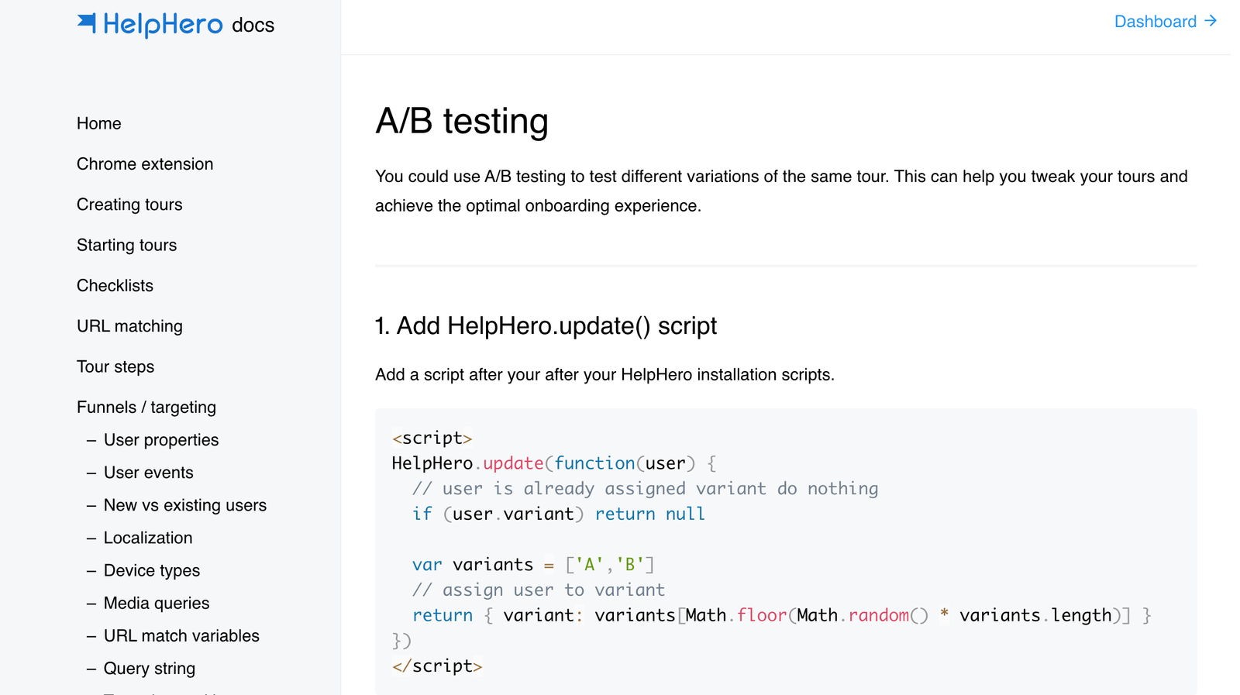This screenshot has width=1240, height=695.
Task: Open User events sub-item
Action: (149, 473)
